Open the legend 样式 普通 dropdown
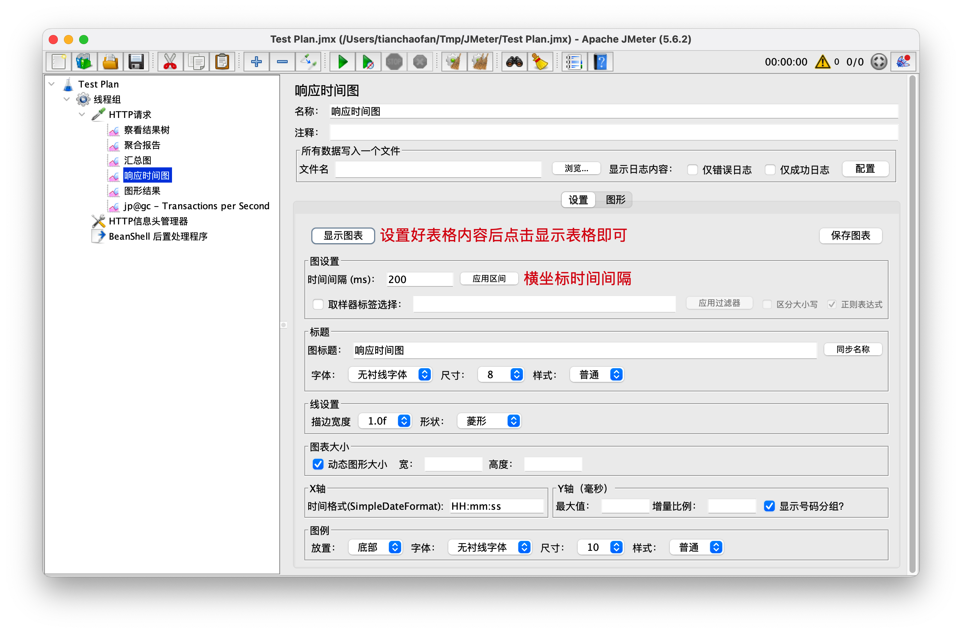 696,547
